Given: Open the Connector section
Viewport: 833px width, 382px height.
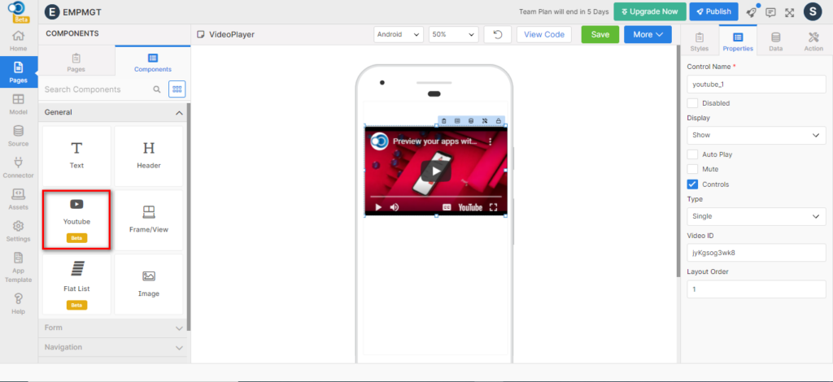Looking at the screenshot, I should click(18, 168).
